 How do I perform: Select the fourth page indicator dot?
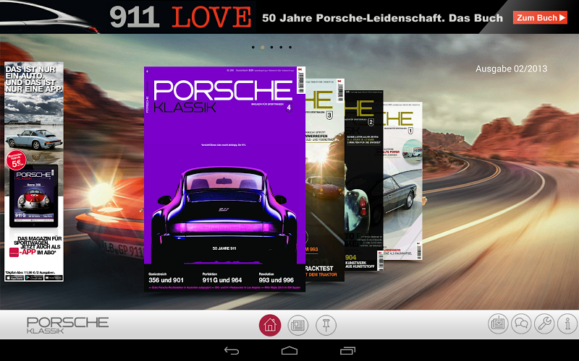click(x=281, y=47)
